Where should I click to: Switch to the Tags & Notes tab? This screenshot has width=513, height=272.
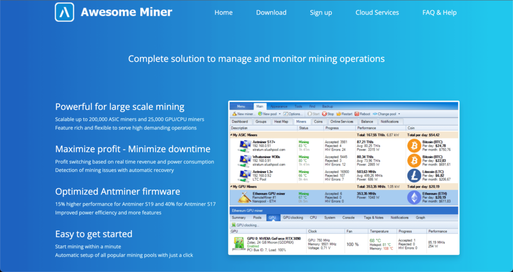pyautogui.click(x=373, y=217)
